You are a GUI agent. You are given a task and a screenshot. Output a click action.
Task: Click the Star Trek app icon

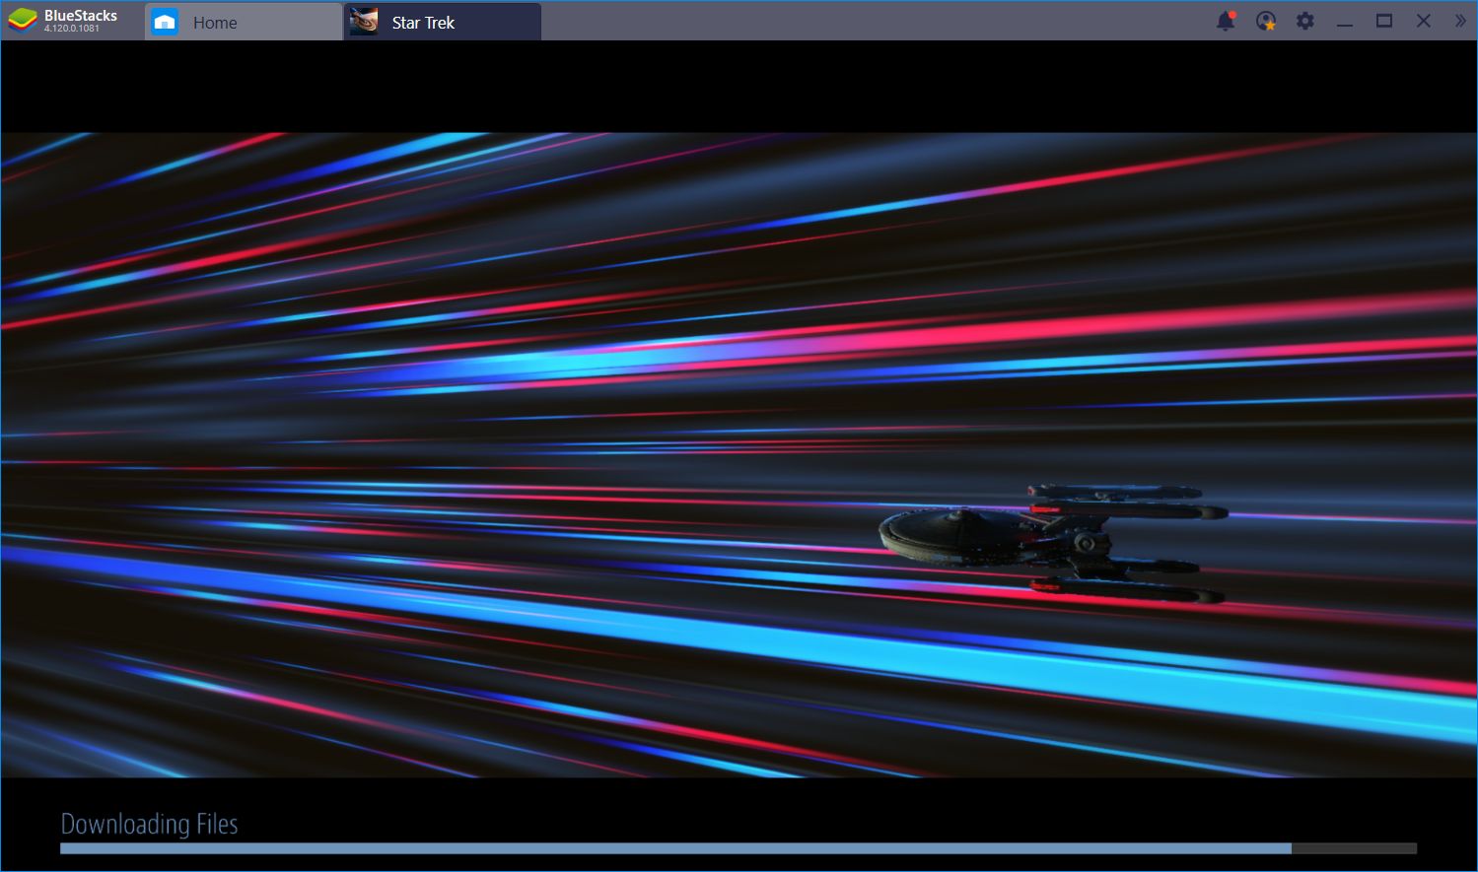(x=364, y=22)
